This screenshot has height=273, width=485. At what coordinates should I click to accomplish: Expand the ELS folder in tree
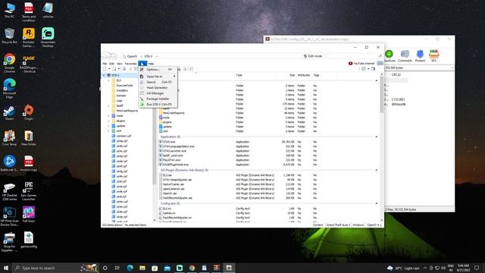pyautogui.click(x=108, y=80)
